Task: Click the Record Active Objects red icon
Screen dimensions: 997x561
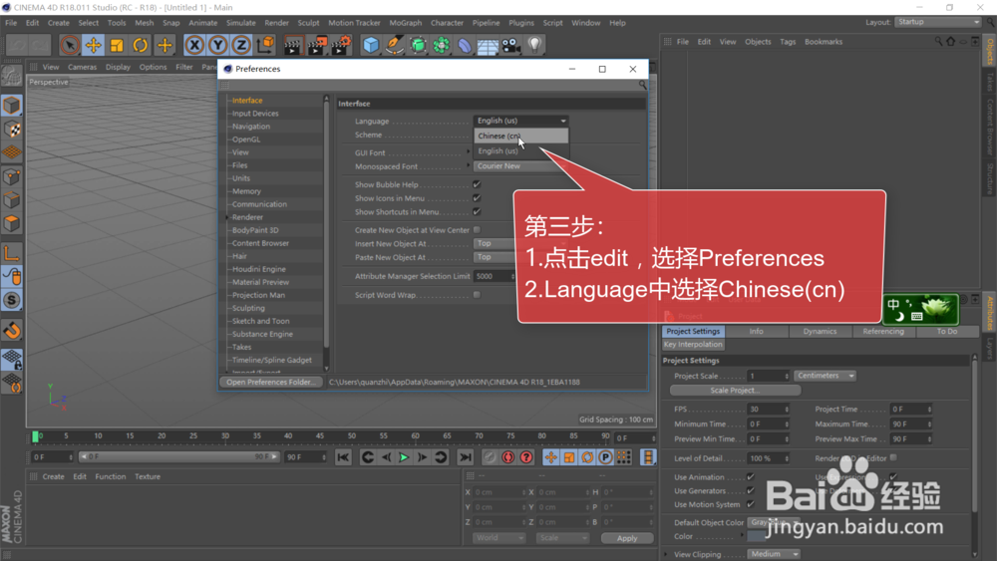Action: pyautogui.click(x=490, y=457)
